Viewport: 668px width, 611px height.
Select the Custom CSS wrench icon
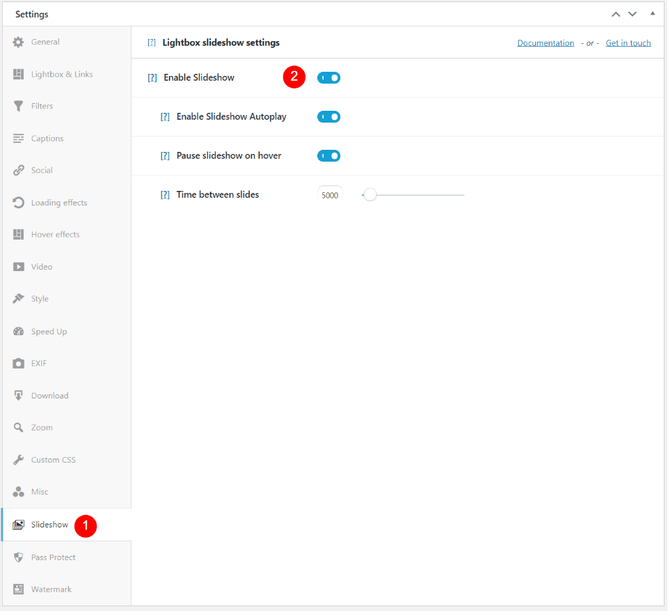point(18,460)
